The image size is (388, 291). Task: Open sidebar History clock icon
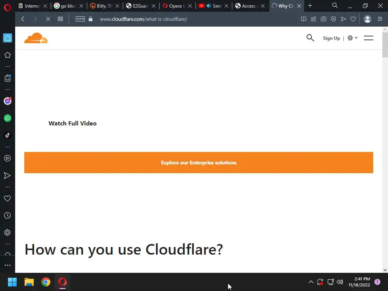(8, 216)
